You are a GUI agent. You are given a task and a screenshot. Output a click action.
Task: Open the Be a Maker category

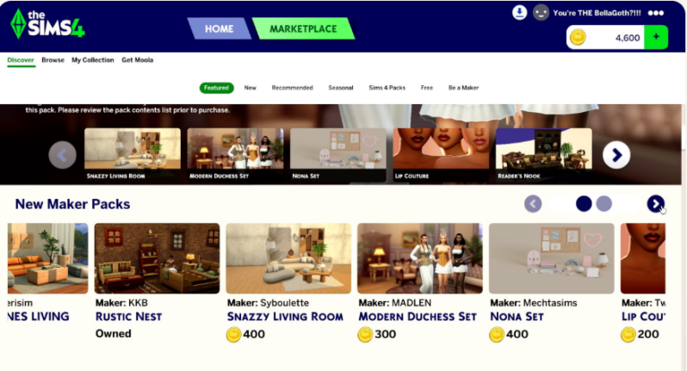(x=463, y=88)
